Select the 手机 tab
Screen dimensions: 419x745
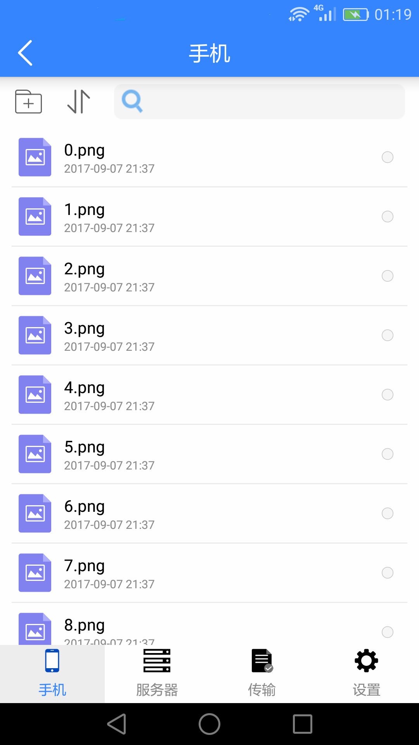pyautogui.click(x=52, y=674)
